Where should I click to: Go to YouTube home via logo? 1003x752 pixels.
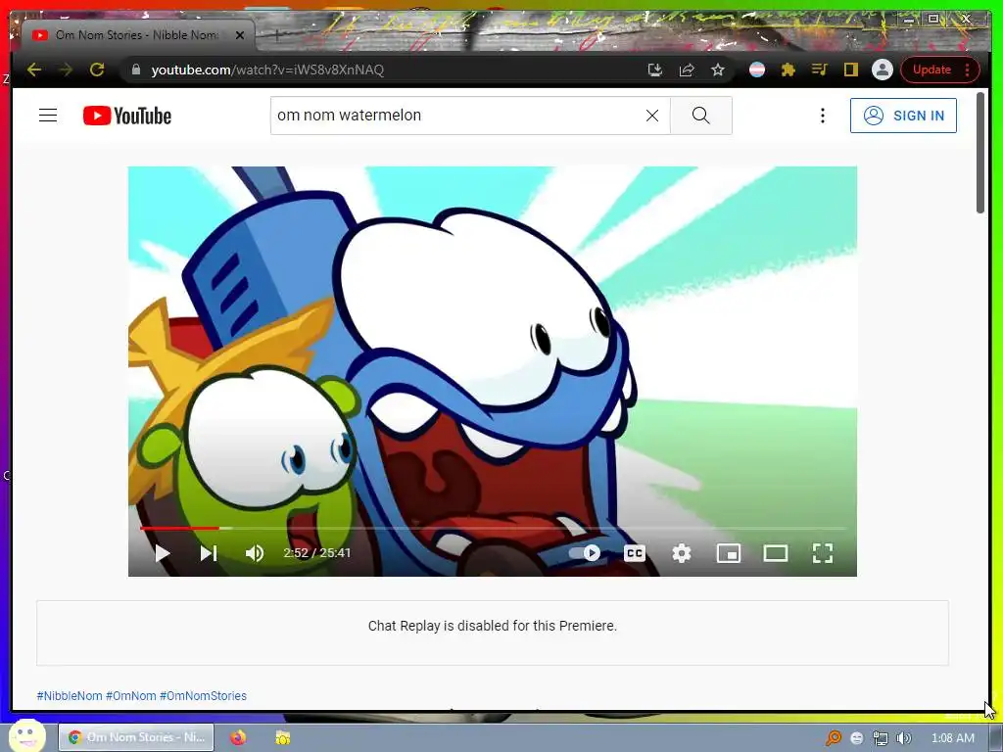tap(127, 116)
